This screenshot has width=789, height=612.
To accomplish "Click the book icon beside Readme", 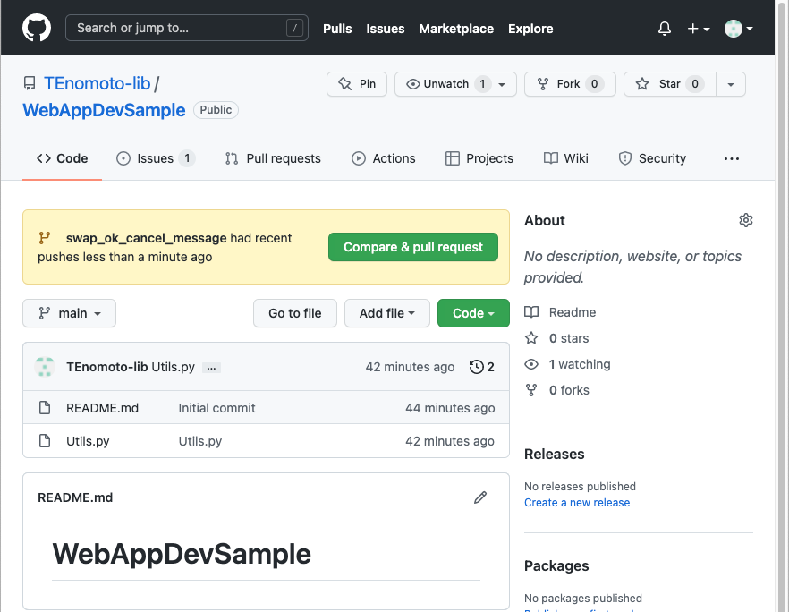I will [531, 312].
